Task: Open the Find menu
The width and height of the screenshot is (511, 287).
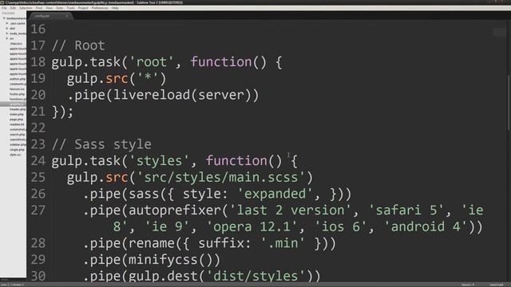Action: tap(39, 8)
